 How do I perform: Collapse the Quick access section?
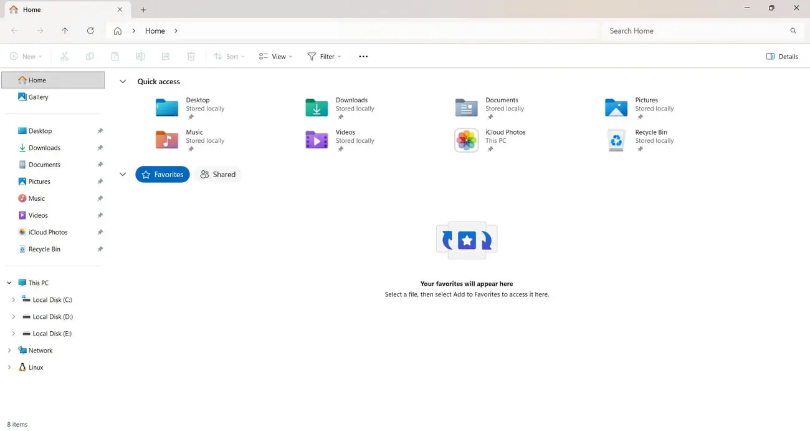click(123, 82)
